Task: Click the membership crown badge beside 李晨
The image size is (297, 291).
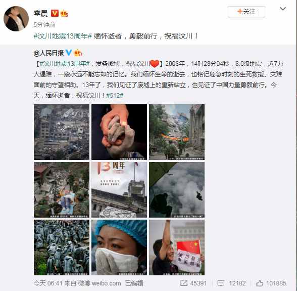Action: tap(64, 13)
